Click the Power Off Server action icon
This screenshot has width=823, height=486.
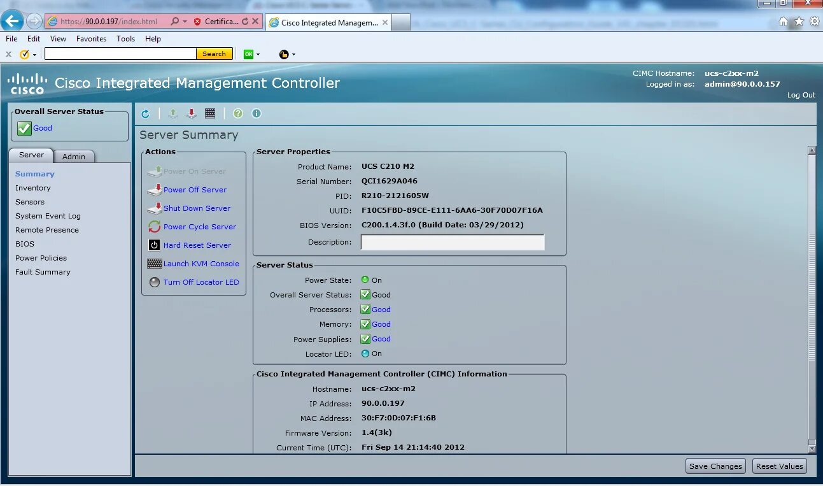[155, 190]
